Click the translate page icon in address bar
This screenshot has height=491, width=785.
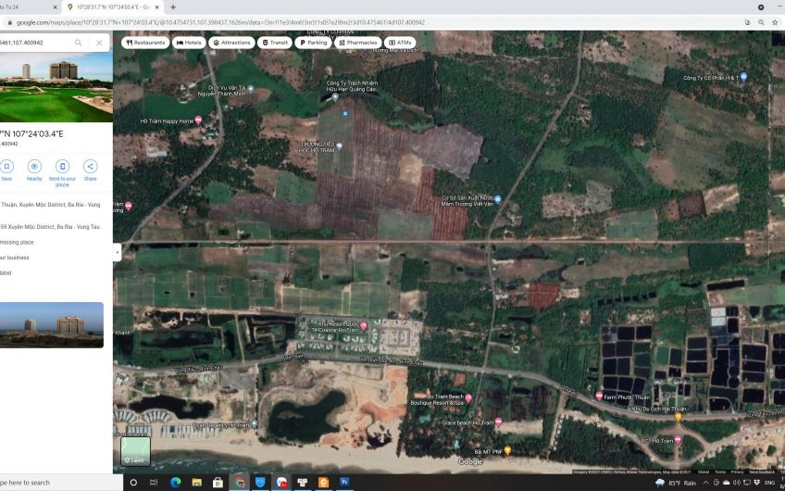tap(747, 22)
